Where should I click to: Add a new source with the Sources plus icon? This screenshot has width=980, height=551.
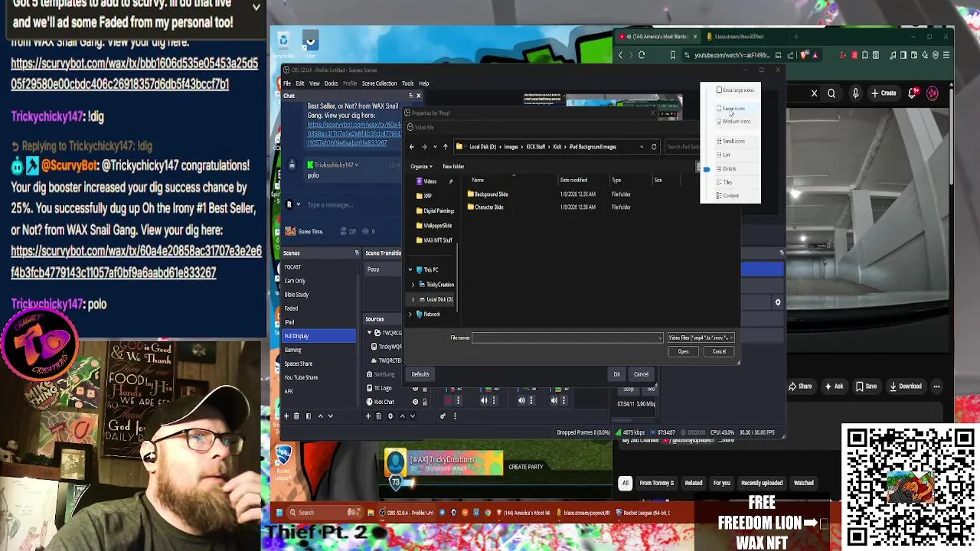coord(368,416)
